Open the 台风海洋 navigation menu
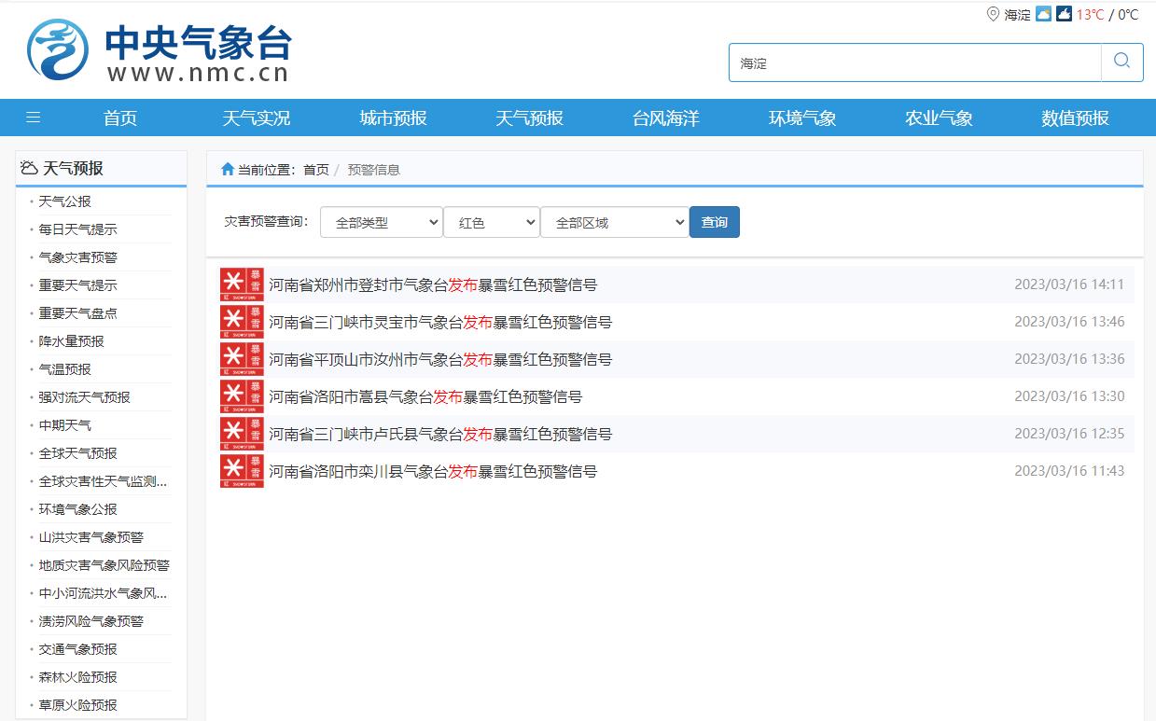 pos(665,118)
